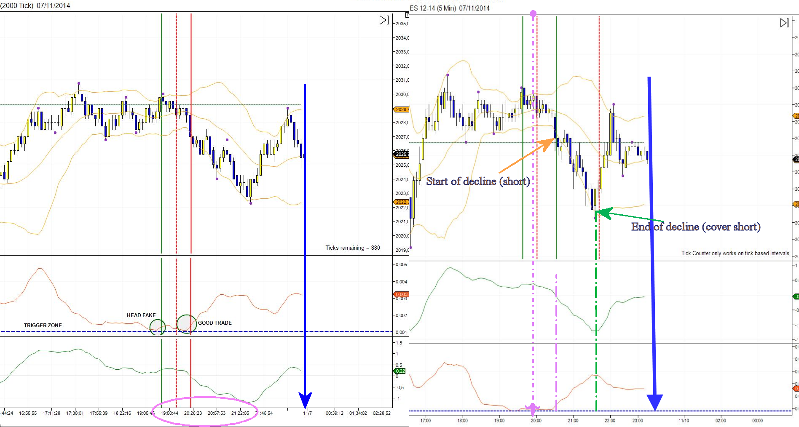799x427 pixels.
Task: Click the 20:28:23 time axis label
Action: (193, 413)
